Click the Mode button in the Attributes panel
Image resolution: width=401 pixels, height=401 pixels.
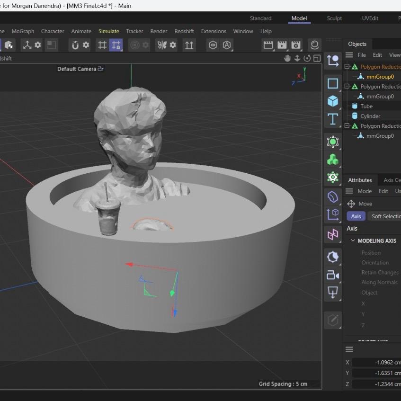click(x=365, y=191)
